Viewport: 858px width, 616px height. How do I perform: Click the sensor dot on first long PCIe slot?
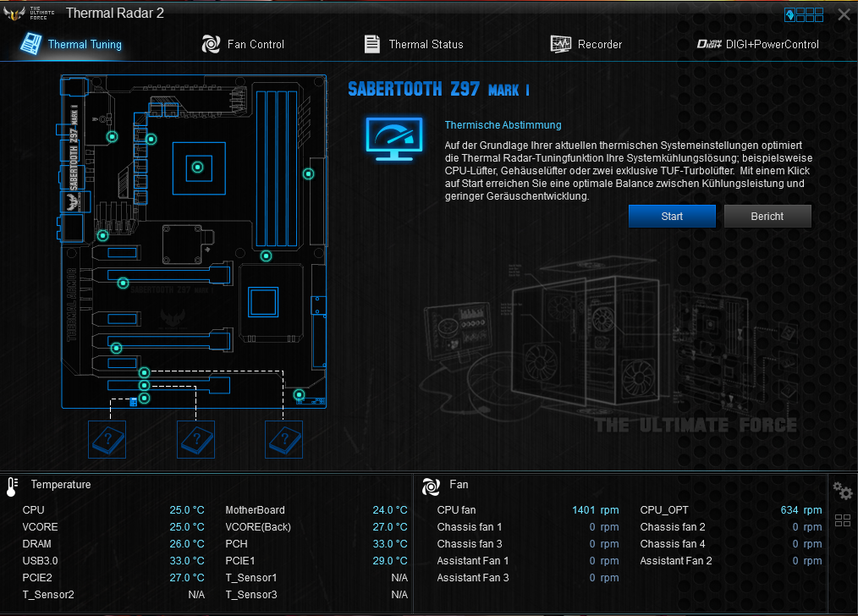point(124,283)
